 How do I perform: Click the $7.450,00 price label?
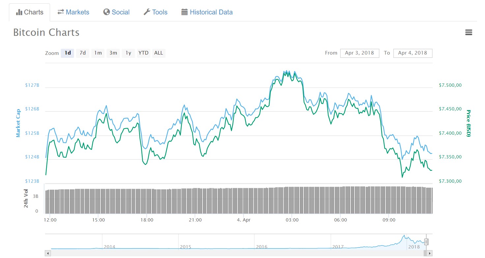(x=450, y=109)
